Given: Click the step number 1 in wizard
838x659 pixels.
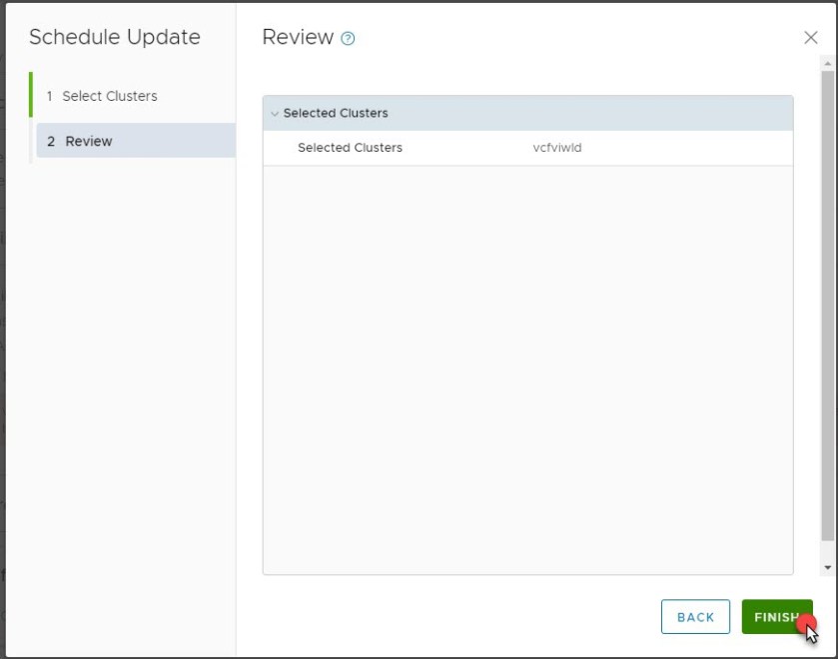Looking at the screenshot, I should (49, 96).
